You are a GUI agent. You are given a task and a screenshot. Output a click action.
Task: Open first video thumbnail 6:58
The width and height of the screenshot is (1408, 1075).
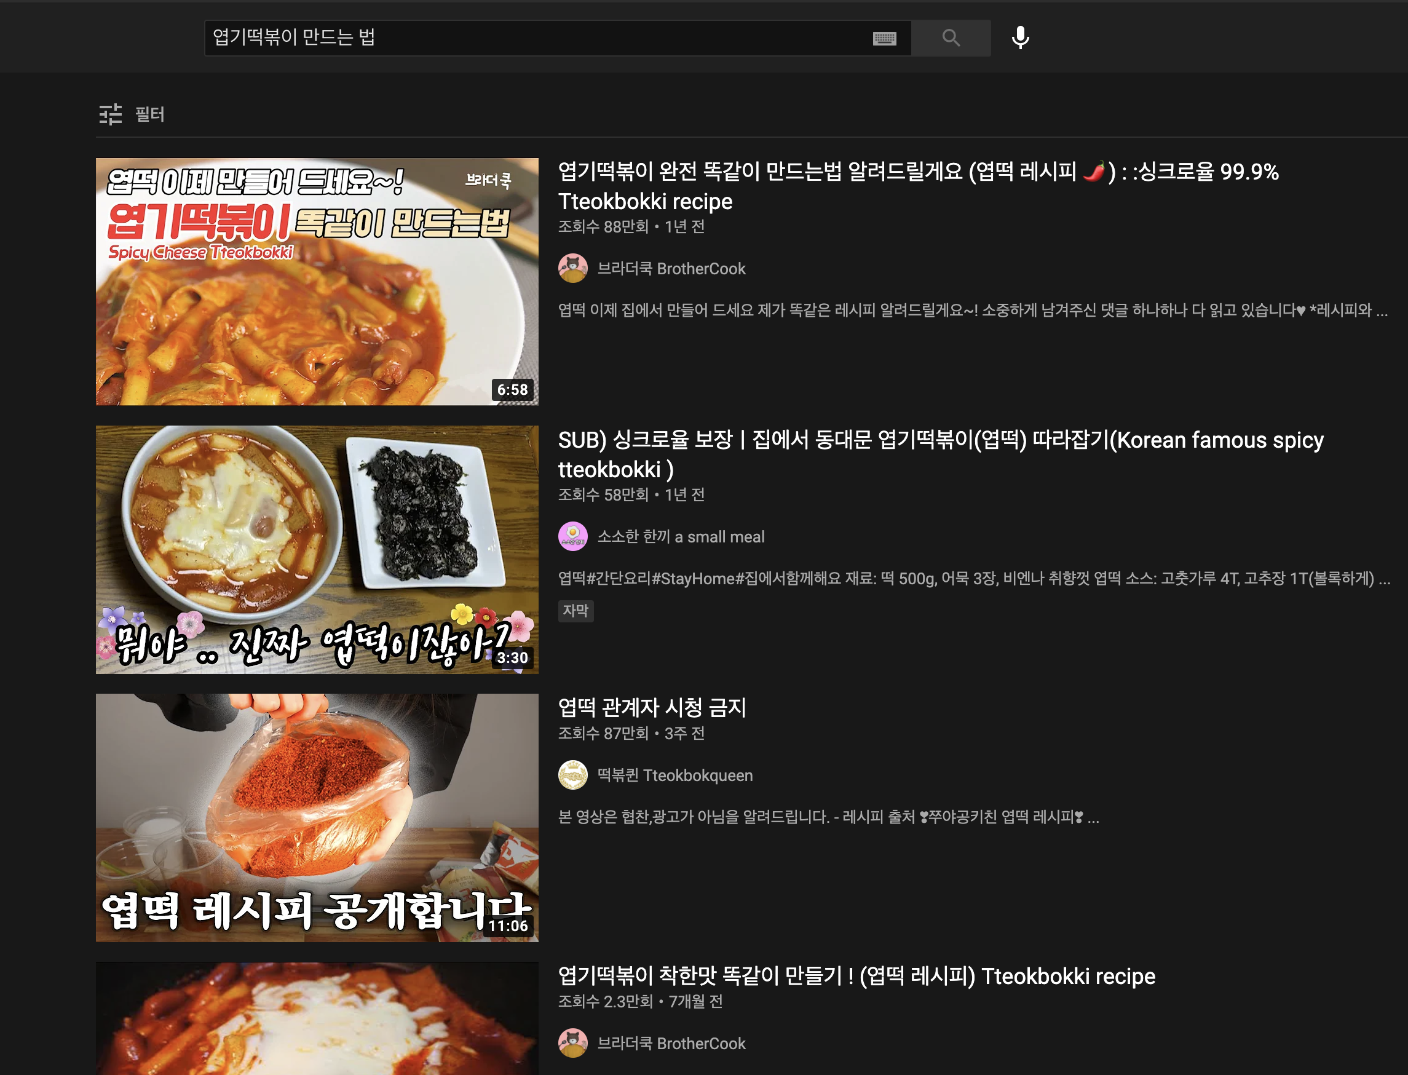click(317, 282)
